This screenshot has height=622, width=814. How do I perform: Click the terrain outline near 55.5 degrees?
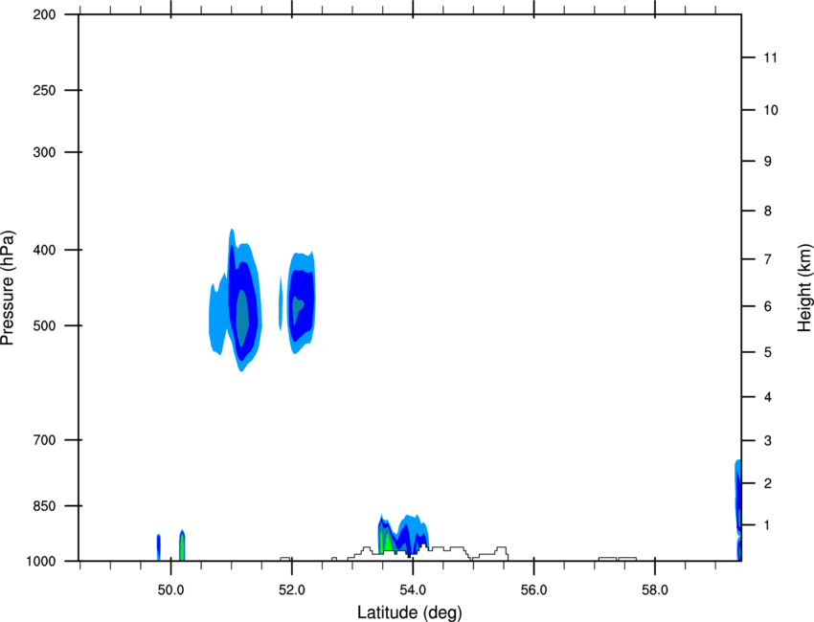pos(501,553)
